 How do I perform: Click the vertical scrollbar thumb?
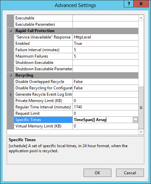click(141, 108)
